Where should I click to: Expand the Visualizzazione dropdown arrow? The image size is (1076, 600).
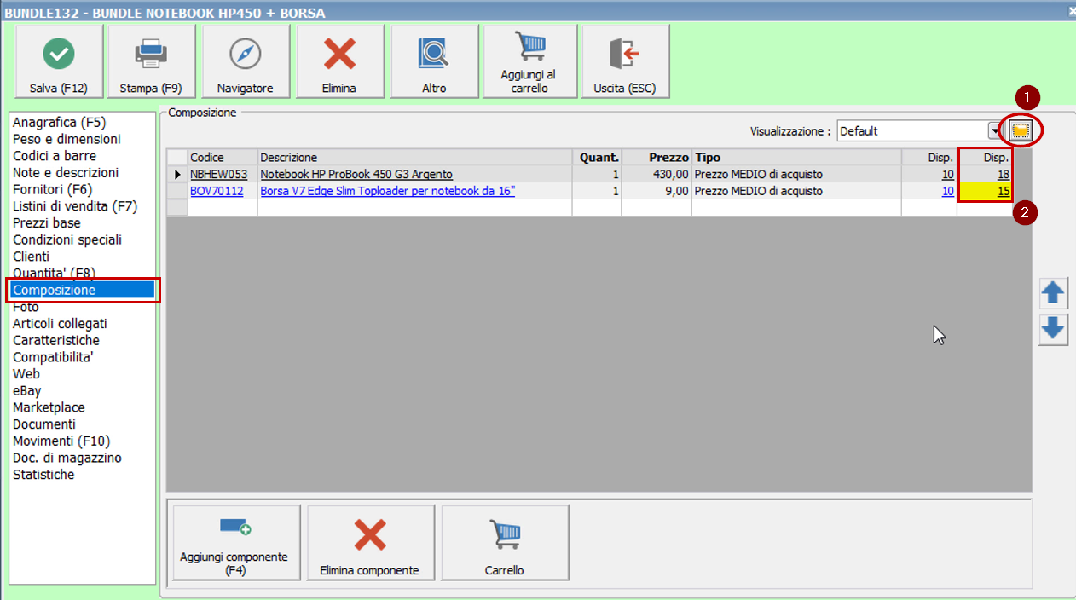994,131
